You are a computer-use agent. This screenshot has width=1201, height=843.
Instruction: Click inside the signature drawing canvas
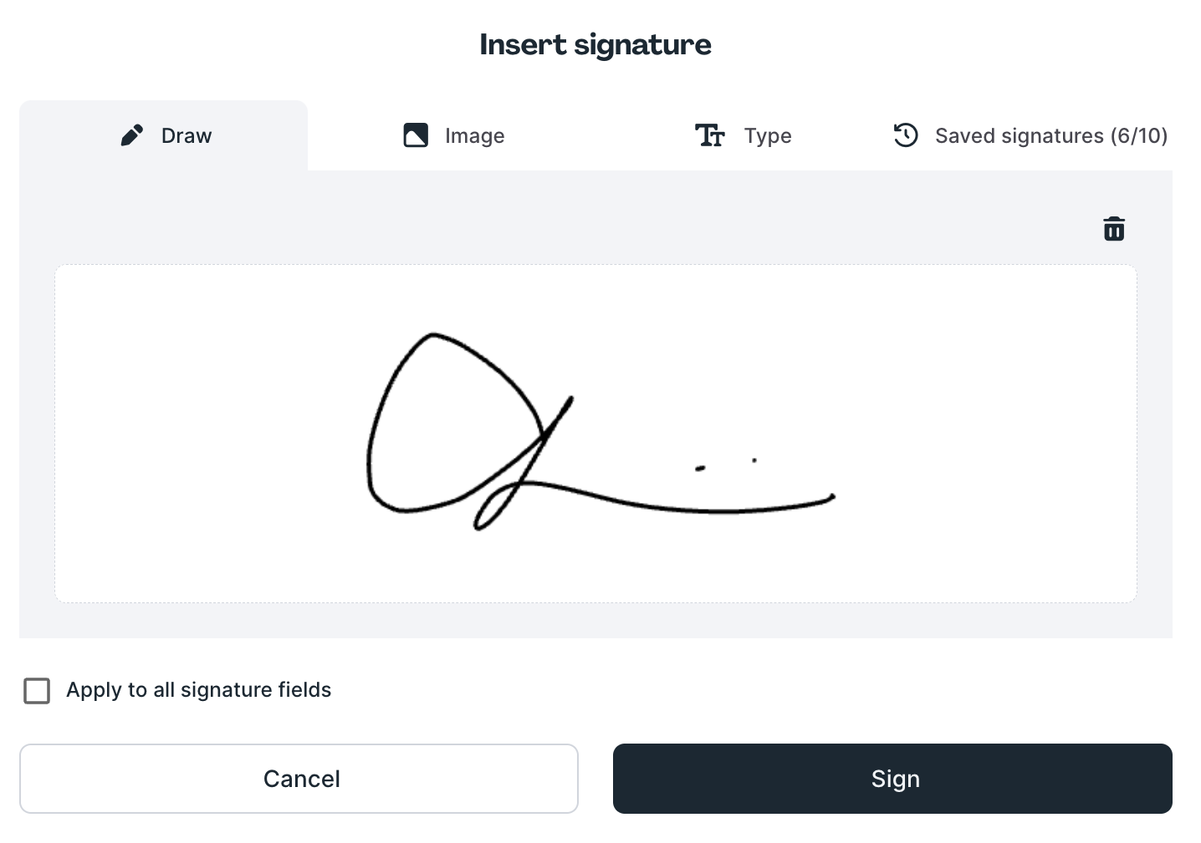pos(595,433)
